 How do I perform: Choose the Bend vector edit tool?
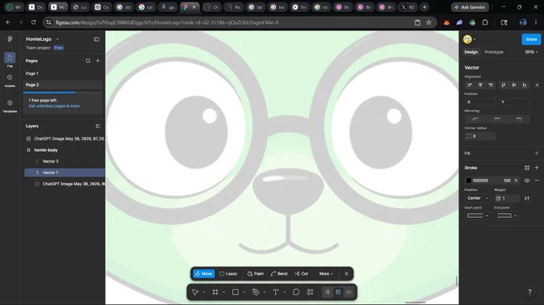click(279, 274)
